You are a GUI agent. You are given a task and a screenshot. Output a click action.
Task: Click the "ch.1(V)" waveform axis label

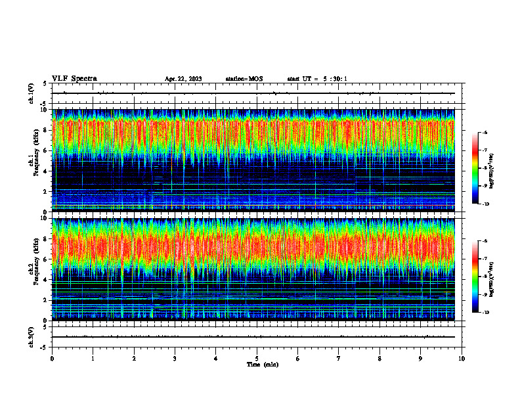[32, 93]
